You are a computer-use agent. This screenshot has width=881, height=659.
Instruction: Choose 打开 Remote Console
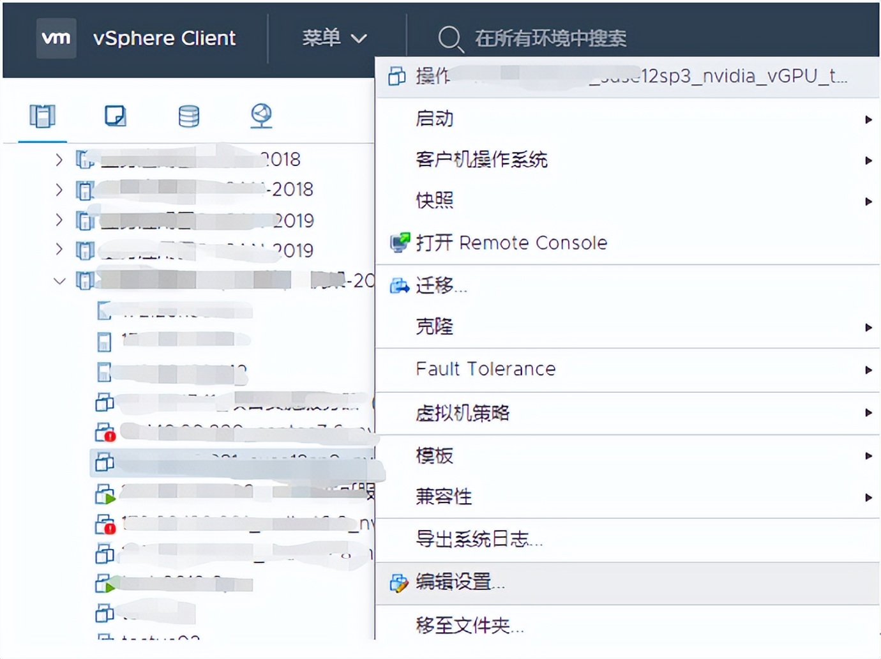[627, 243]
